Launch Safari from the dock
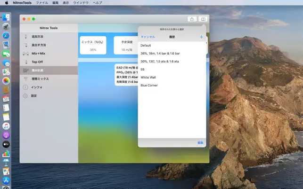This screenshot has height=189, width=303. click(6, 36)
